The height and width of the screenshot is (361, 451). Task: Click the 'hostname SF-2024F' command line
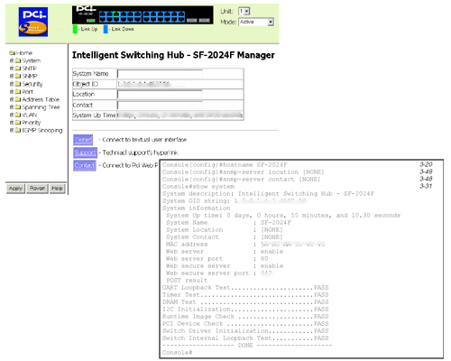click(x=225, y=165)
